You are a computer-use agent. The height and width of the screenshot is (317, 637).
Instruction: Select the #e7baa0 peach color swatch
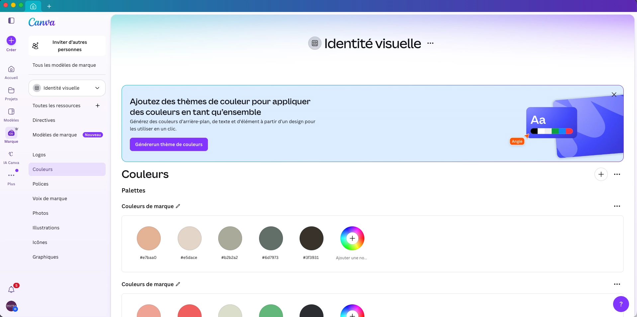[x=149, y=238]
